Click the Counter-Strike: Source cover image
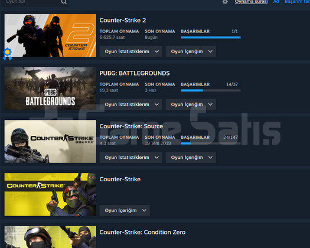This screenshot has width=310, height=248. [50, 141]
